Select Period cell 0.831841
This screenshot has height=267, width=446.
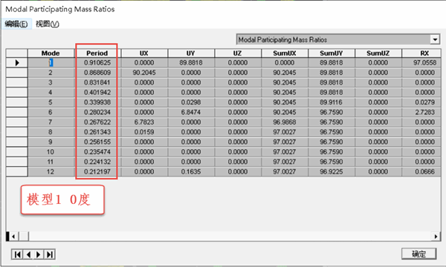(x=97, y=82)
